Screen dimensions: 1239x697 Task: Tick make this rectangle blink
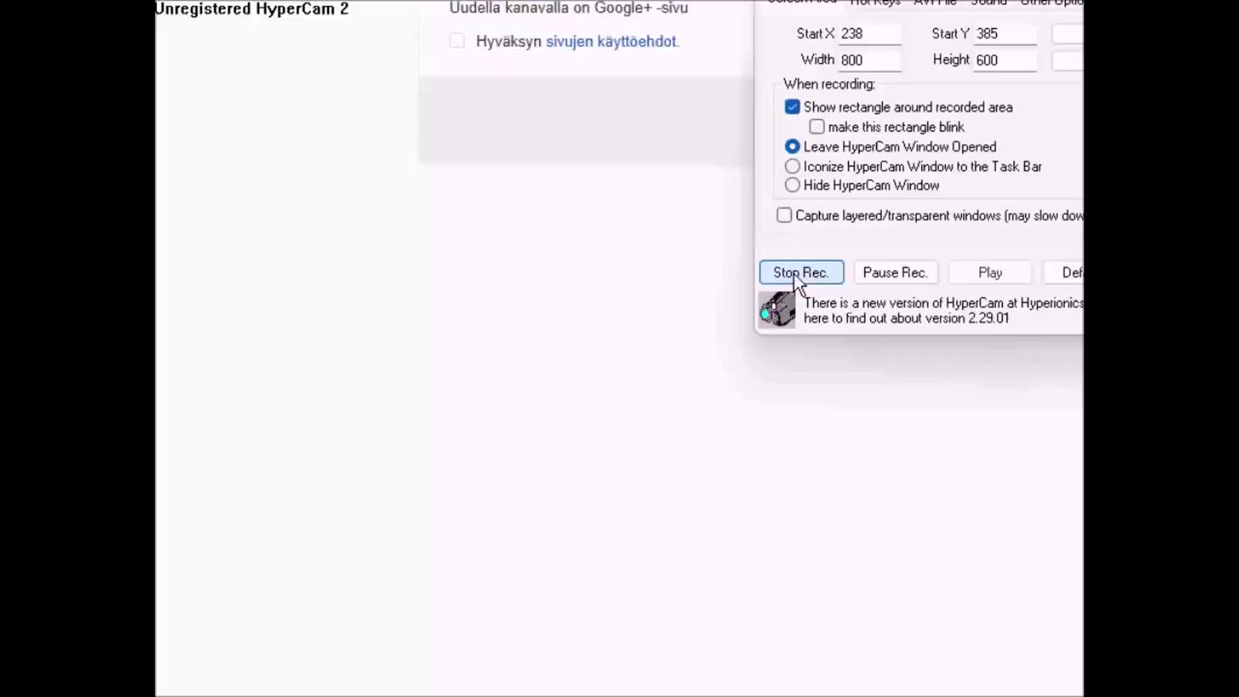(x=817, y=127)
